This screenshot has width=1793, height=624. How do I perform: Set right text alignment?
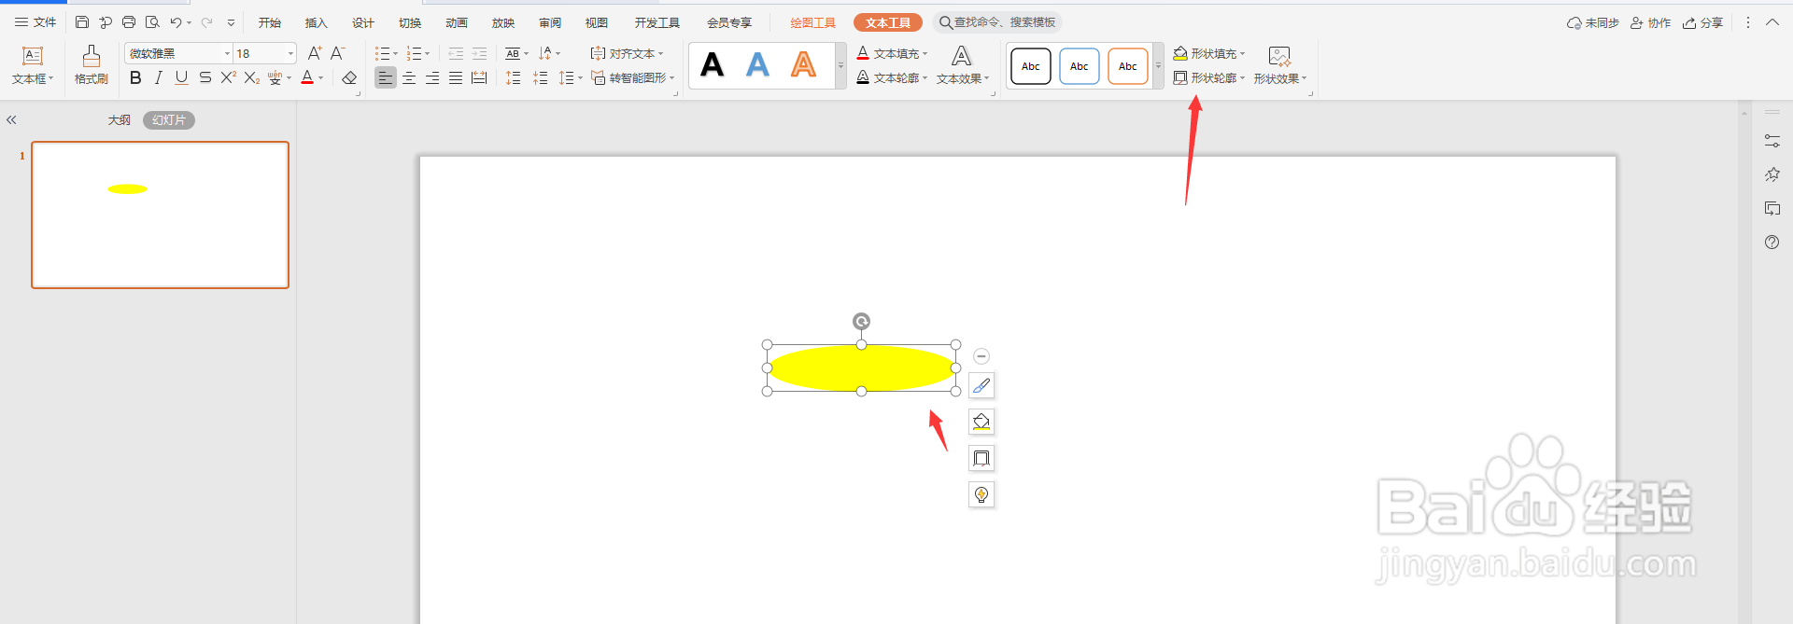[432, 78]
